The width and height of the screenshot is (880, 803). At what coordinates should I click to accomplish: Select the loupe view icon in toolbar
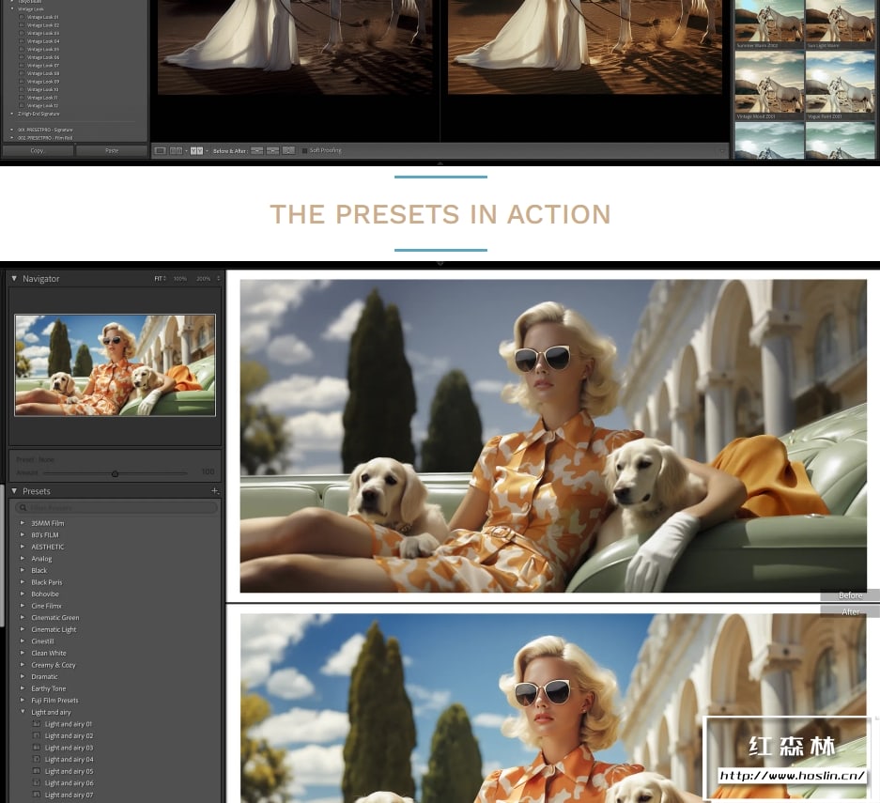tap(160, 150)
